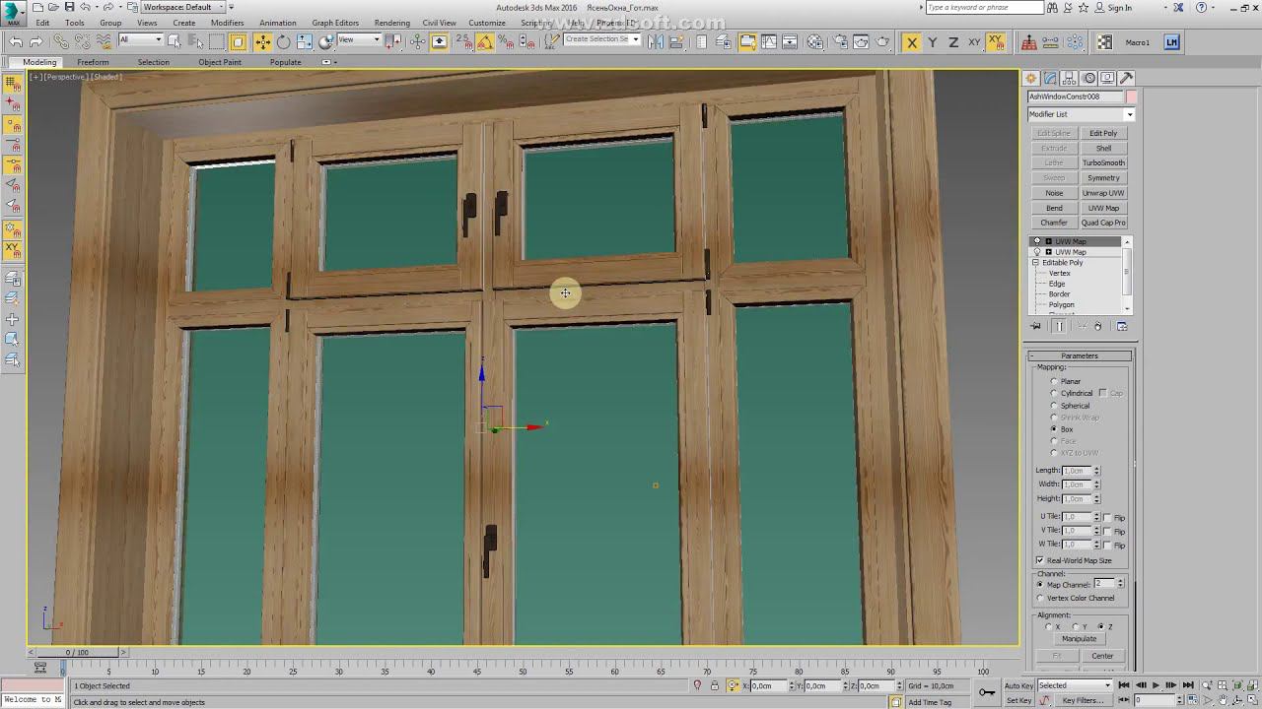Select the Planar mapping radio button
This screenshot has width=1262, height=709.
pyautogui.click(x=1054, y=381)
